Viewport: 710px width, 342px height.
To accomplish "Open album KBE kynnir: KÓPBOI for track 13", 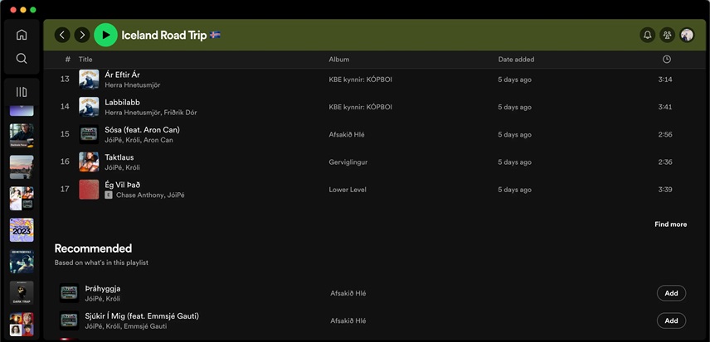I will [361, 79].
